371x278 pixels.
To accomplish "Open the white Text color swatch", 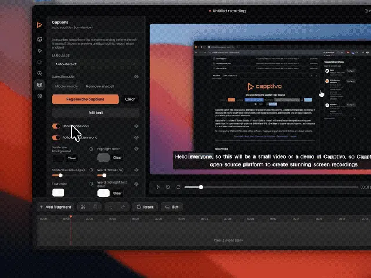I will tap(58, 193).
